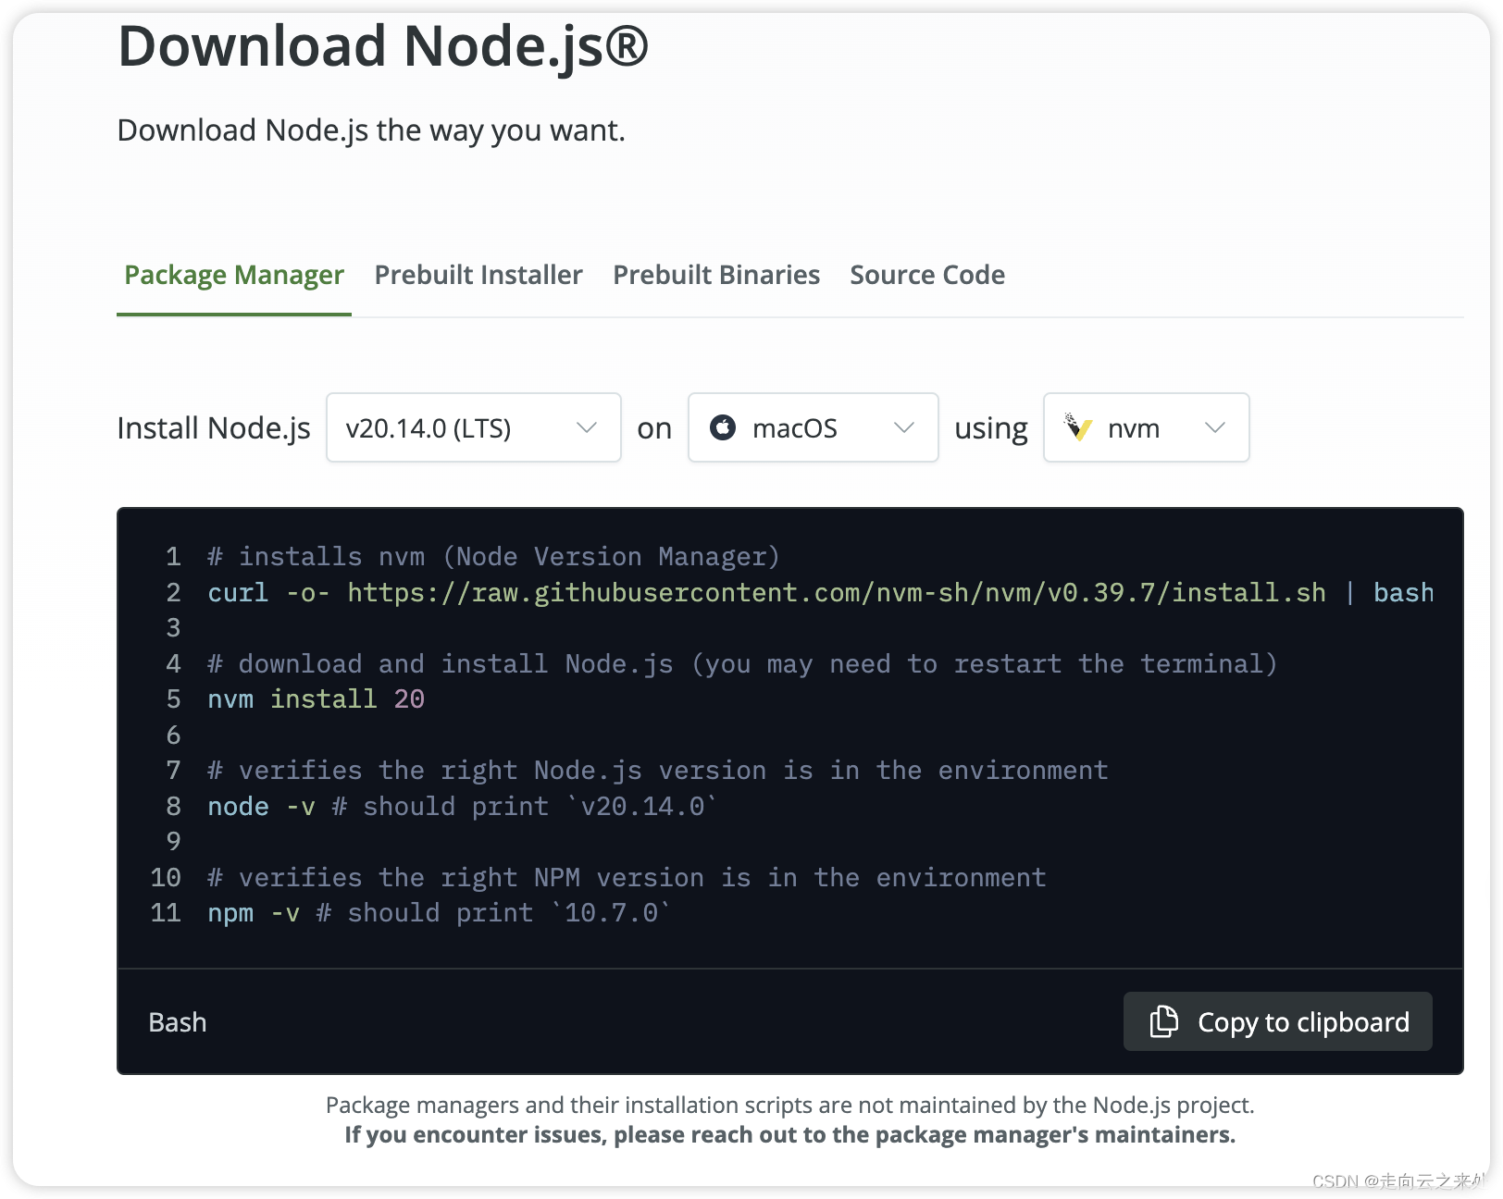
Task: Click the Apple logo in the macOS dropdown
Action: pos(725,427)
